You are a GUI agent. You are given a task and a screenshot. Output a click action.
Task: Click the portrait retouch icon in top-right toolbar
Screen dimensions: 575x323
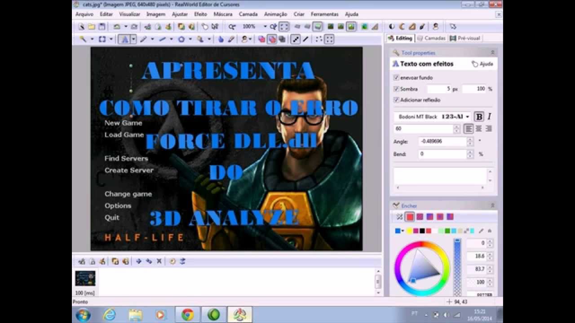tap(435, 26)
